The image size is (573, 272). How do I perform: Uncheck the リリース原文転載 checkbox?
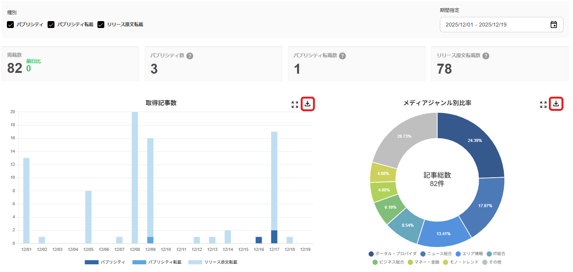pos(101,24)
